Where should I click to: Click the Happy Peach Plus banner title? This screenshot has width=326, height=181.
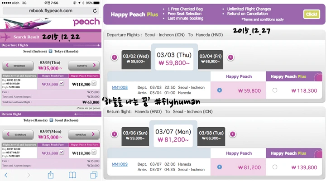(x=134, y=14)
